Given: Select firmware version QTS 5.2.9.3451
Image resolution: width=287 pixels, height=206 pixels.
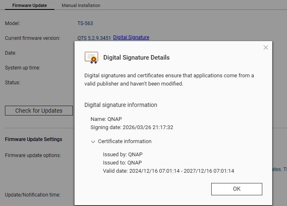Looking at the screenshot, I should [x=94, y=38].
